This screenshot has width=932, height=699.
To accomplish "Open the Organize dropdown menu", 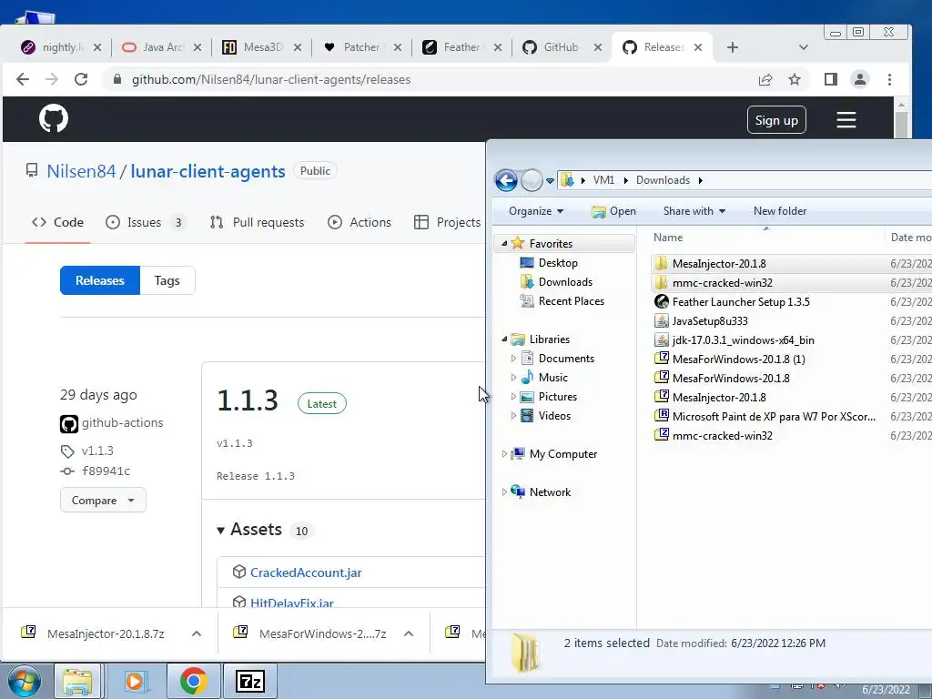I will 535,211.
